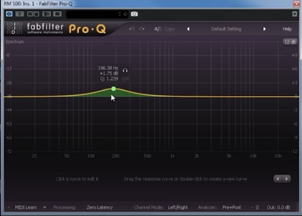Click the Write automation W button
Screen dimensions: 302x216
[36, 14]
